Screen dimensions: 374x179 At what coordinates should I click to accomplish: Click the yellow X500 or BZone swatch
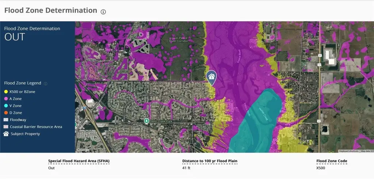pyautogui.click(x=6, y=92)
